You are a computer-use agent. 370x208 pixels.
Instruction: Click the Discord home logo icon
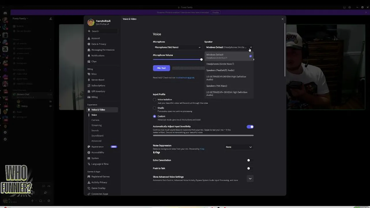5,13
